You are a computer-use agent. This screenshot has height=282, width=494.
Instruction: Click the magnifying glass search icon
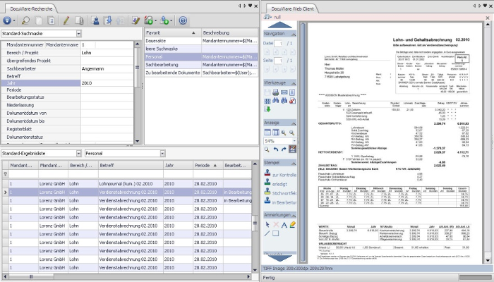(x=25, y=20)
